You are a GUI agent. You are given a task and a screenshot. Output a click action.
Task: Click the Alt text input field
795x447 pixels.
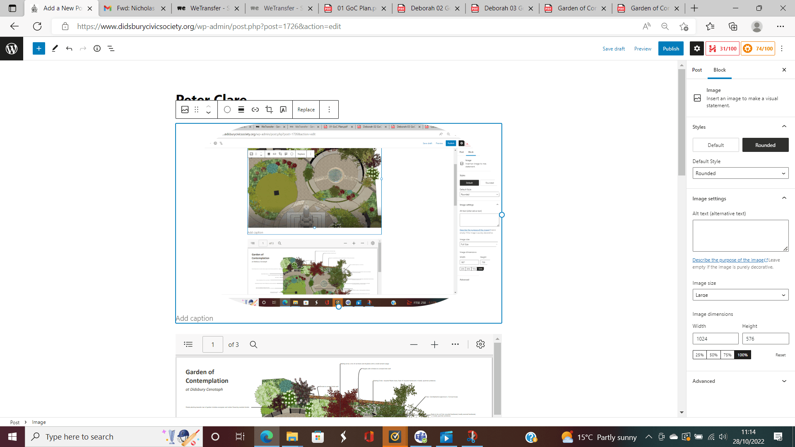tap(740, 236)
